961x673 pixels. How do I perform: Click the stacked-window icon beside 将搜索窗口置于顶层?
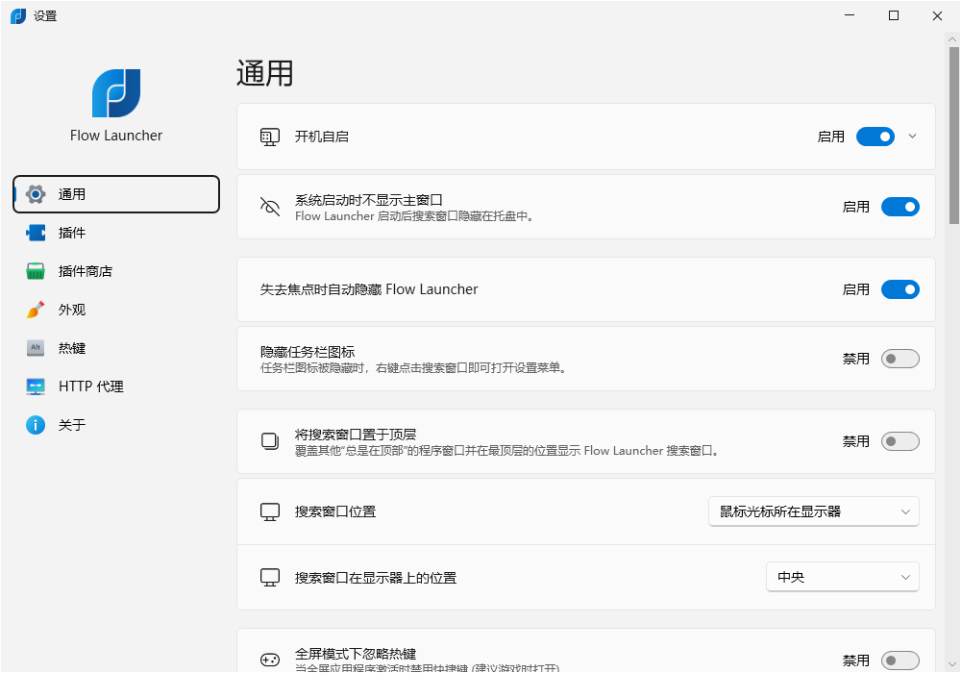tap(270, 441)
